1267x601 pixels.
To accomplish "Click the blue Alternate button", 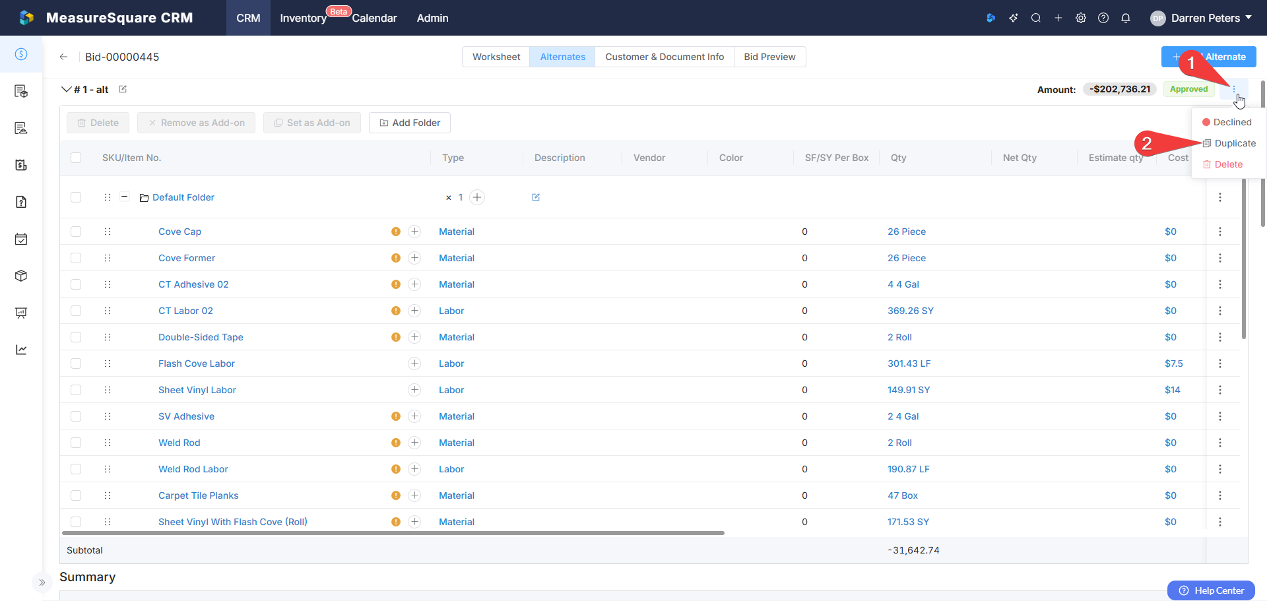I will [x=1209, y=57].
